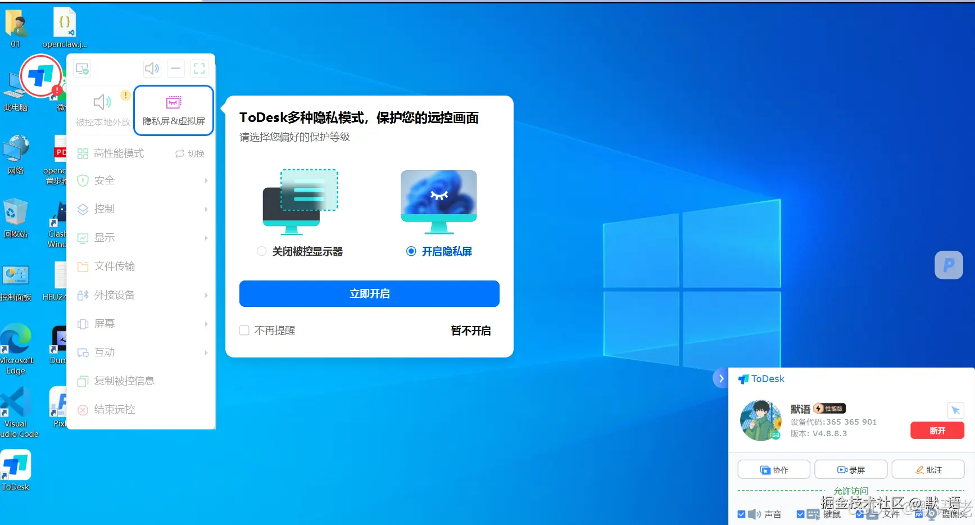Click the 批注 annotation button
Screen dimensions: 975x525
(x=928, y=470)
